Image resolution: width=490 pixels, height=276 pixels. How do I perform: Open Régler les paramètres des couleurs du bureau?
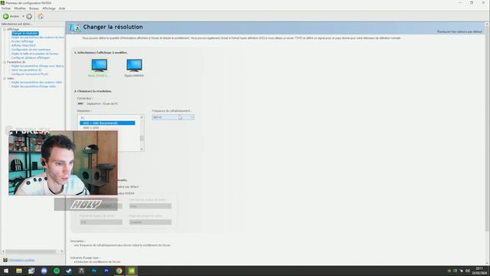click(38, 38)
